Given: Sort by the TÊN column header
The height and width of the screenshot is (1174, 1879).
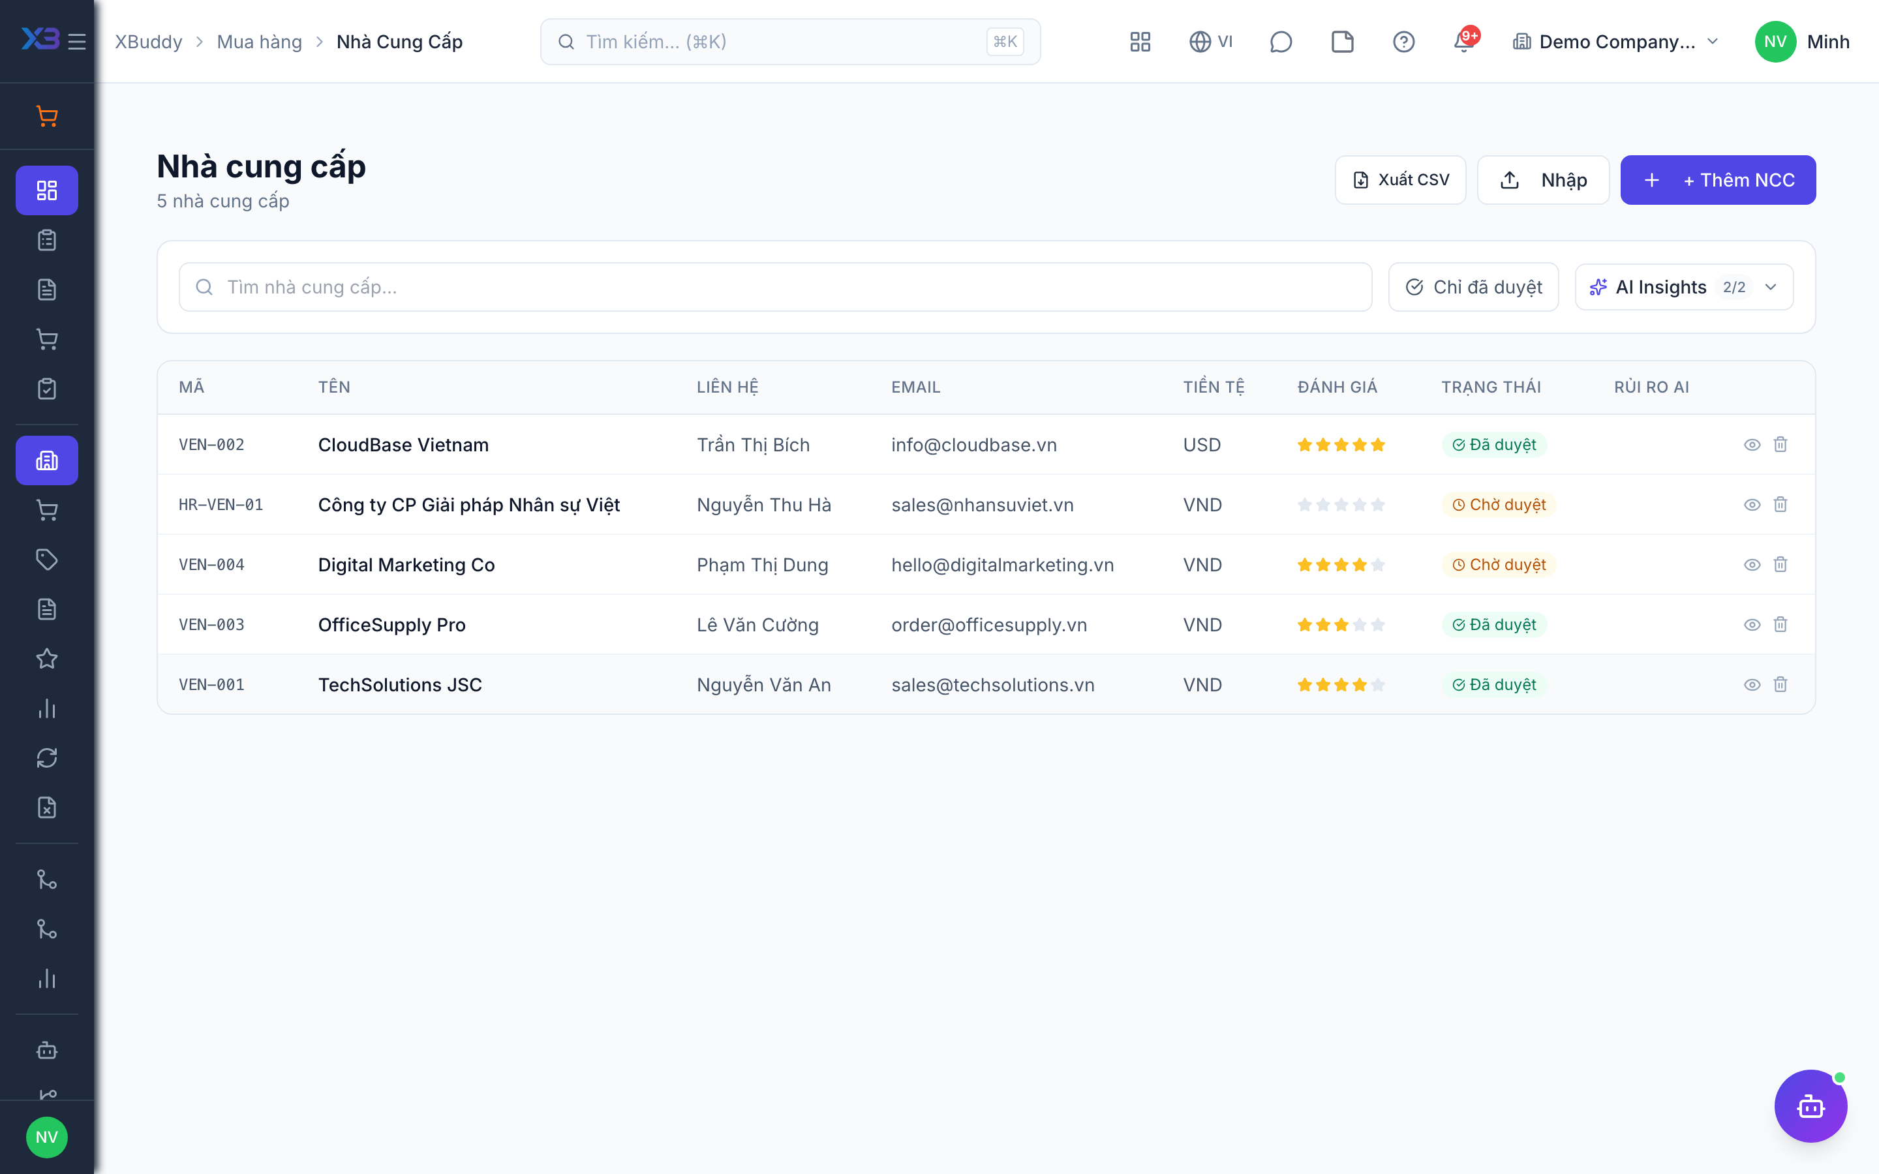Looking at the screenshot, I should [x=334, y=387].
